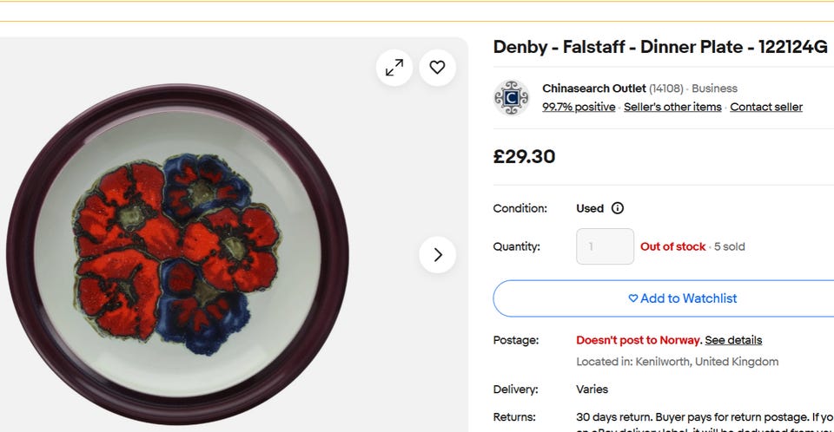Click the Quantity input field
The height and width of the screenshot is (432, 834).
coord(605,246)
